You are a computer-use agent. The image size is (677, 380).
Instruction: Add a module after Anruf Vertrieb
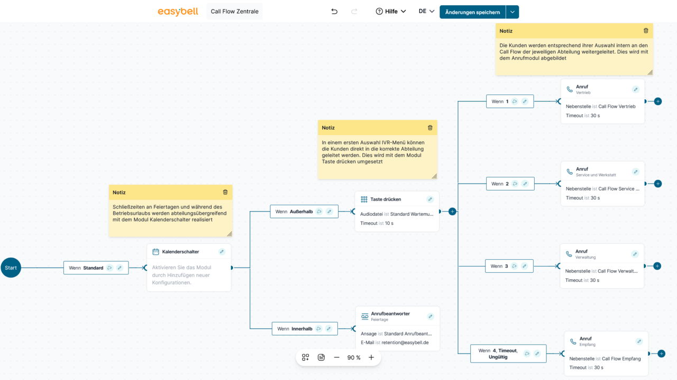pyautogui.click(x=658, y=101)
